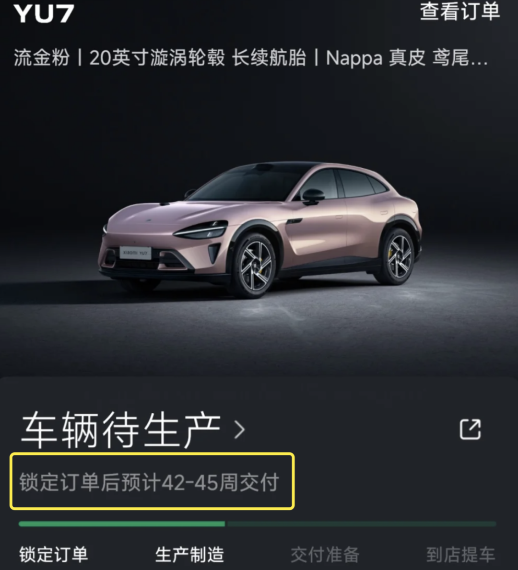Select the 交付准备 stage label

click(325, 555)
